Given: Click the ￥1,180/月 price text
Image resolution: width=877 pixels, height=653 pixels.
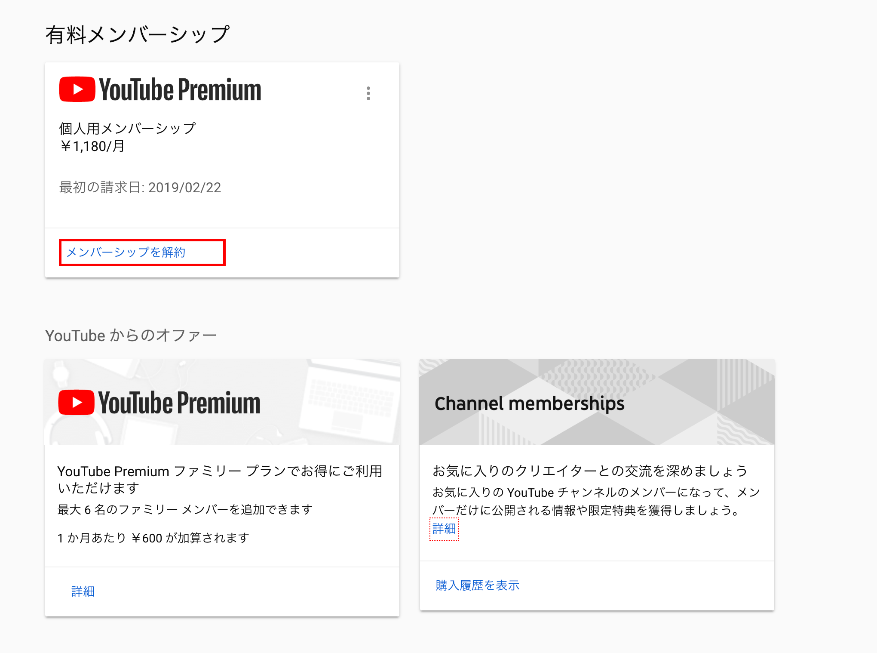Looking at the screenshot, I should [x=92, y=146].
